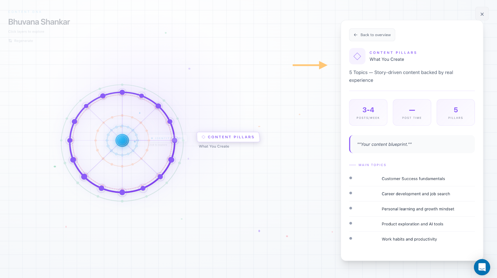Open the chat support widget
The width and height of the screenshot is (497, 278).
point(482,267)
